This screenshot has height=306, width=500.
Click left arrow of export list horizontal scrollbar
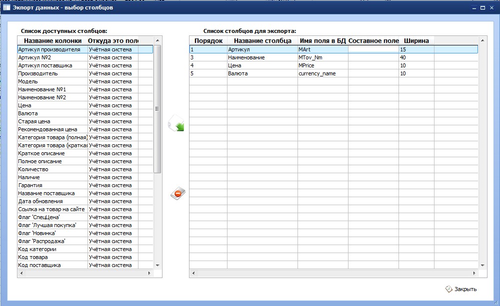point(193,273)
